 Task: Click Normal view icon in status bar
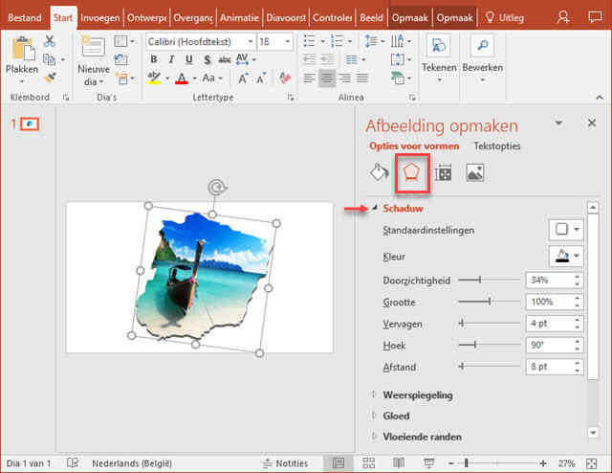tap(338, 463)
